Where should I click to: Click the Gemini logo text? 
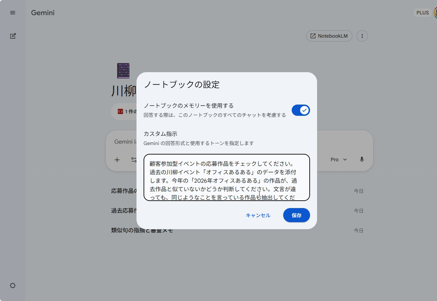43,13
